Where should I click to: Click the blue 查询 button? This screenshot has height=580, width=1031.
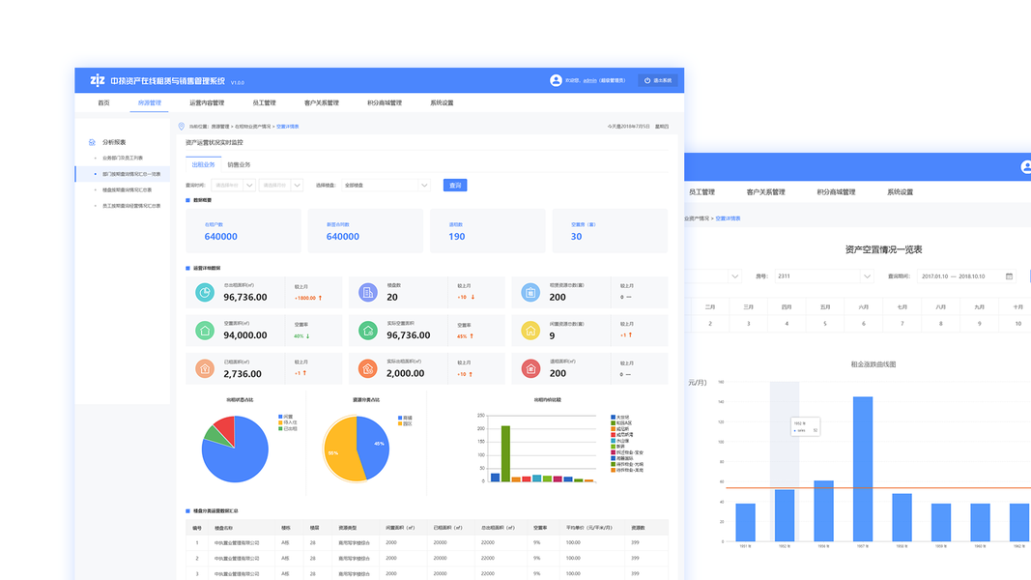click(455, 186)
